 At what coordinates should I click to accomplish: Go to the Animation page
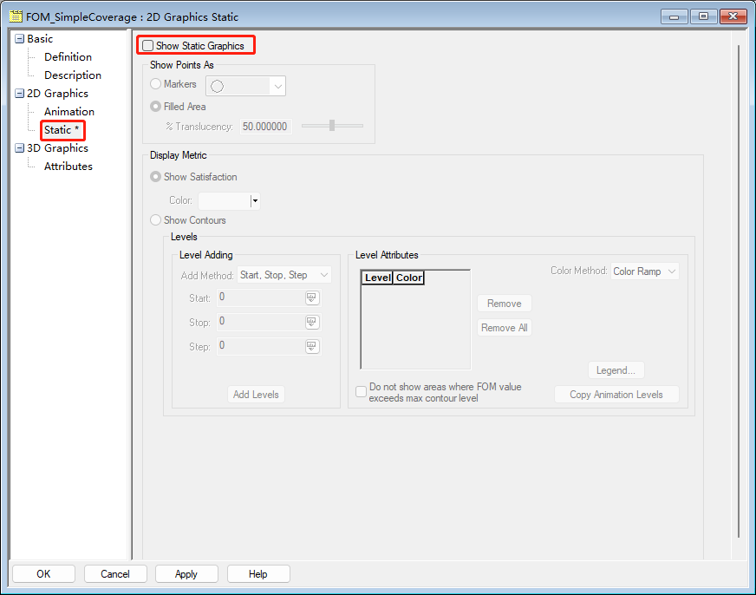tap(69, 112)
